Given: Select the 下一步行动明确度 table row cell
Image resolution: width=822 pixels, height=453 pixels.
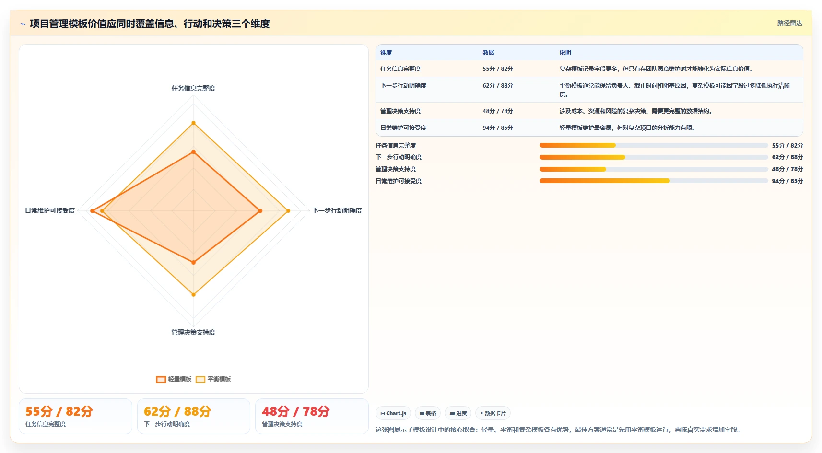Looking at the screenshot, I should click(403, 86).
